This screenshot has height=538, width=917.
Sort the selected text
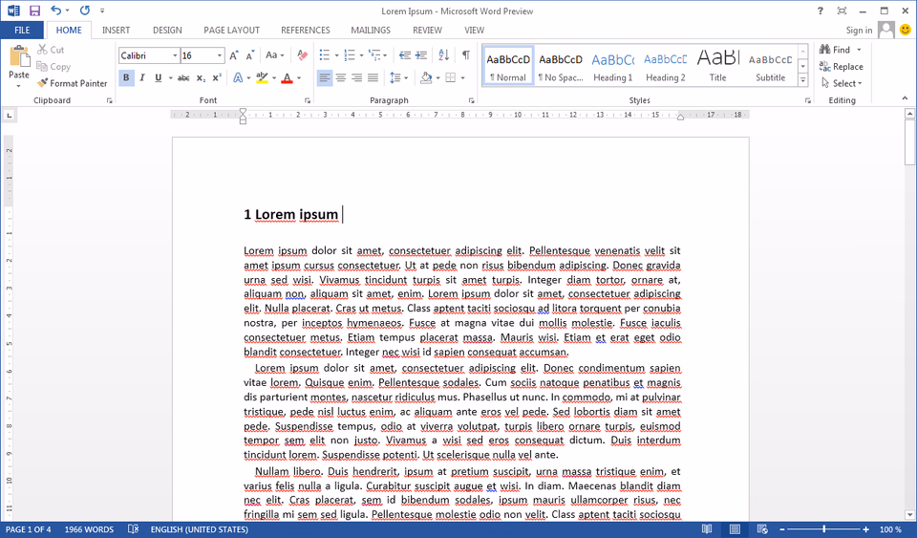coord(444,55)
